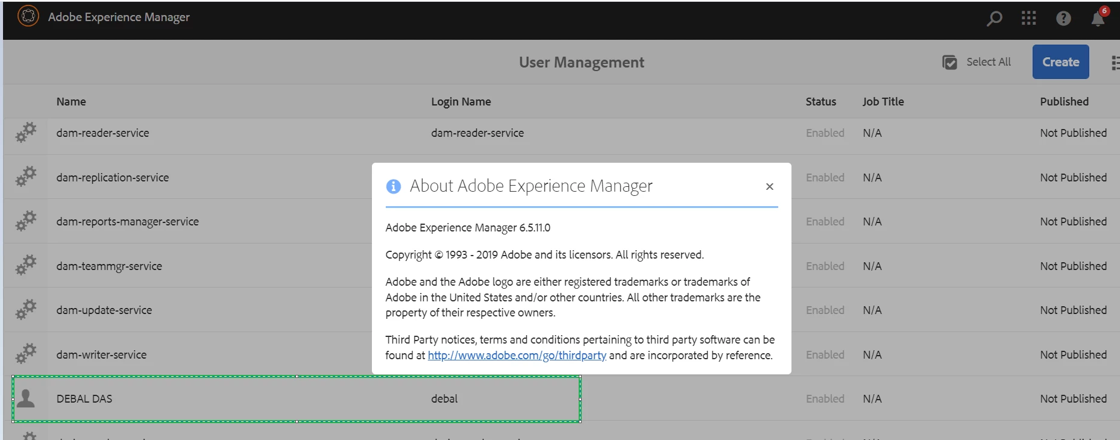Screen dimensions: 1120x440
Task: Select the dam-teammgr-service name
Action: 109,266
